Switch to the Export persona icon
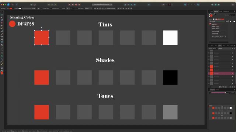Image resolution: width=236 pixels, height=132 pixels. (17, 5)
